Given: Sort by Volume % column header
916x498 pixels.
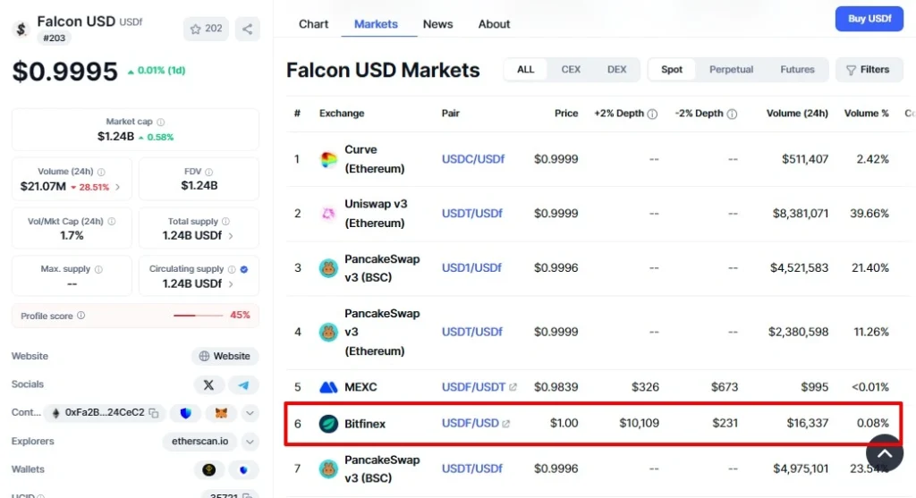Looking at the screenshot, I should (x=866, y=114).
